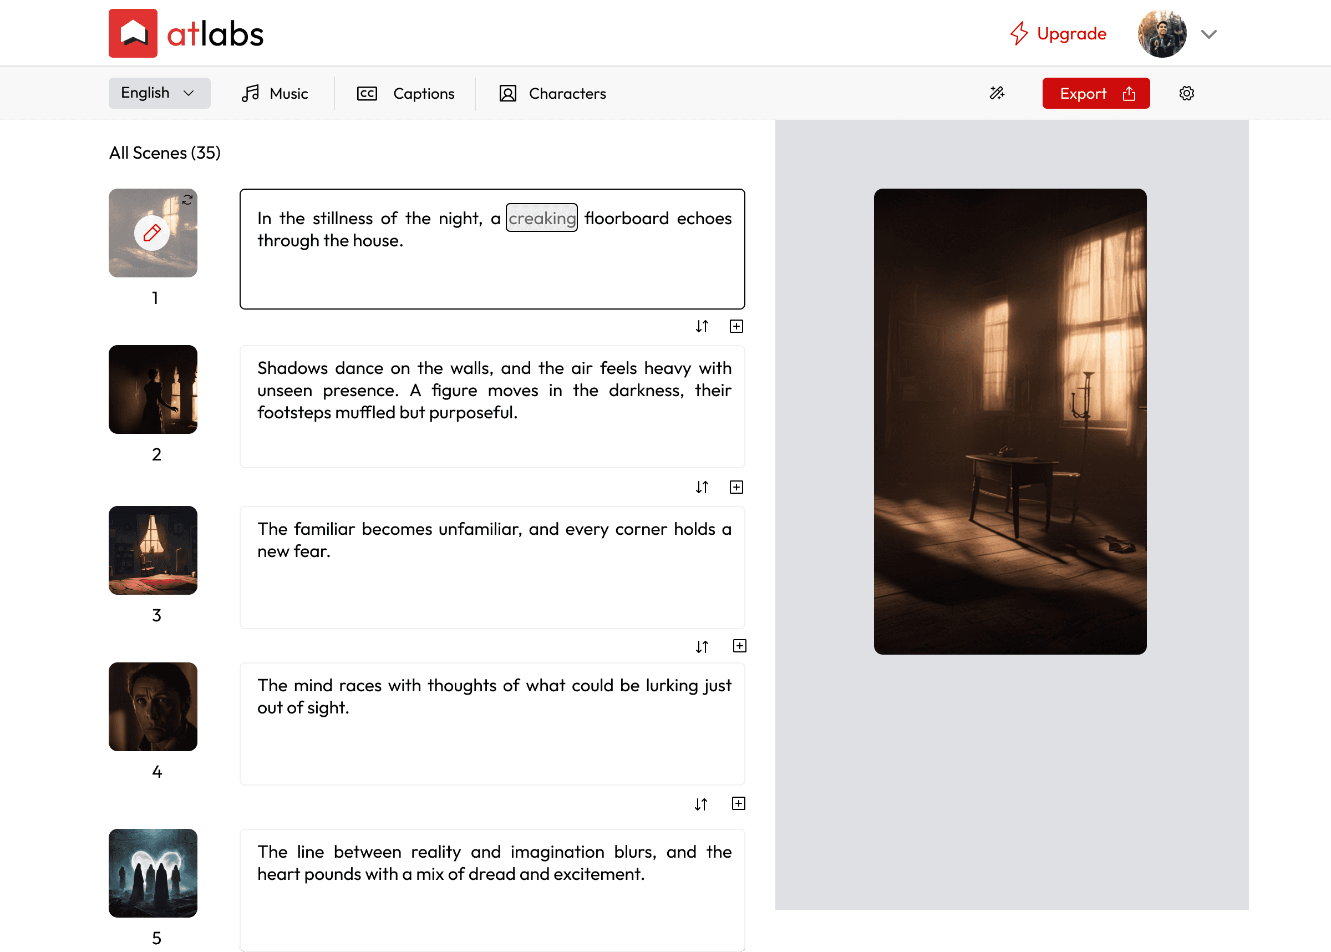1331x952 pixels.
Task: Open the Characters tab
Action: pyautogui.click(x=552, y=94)
